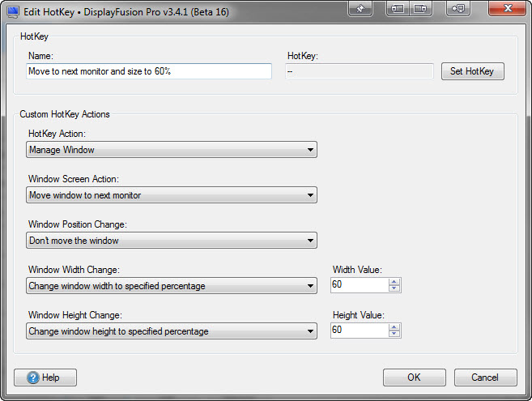Click the move-to-next-monitor title bar icon
532x401 pixels.
[458, 8]
